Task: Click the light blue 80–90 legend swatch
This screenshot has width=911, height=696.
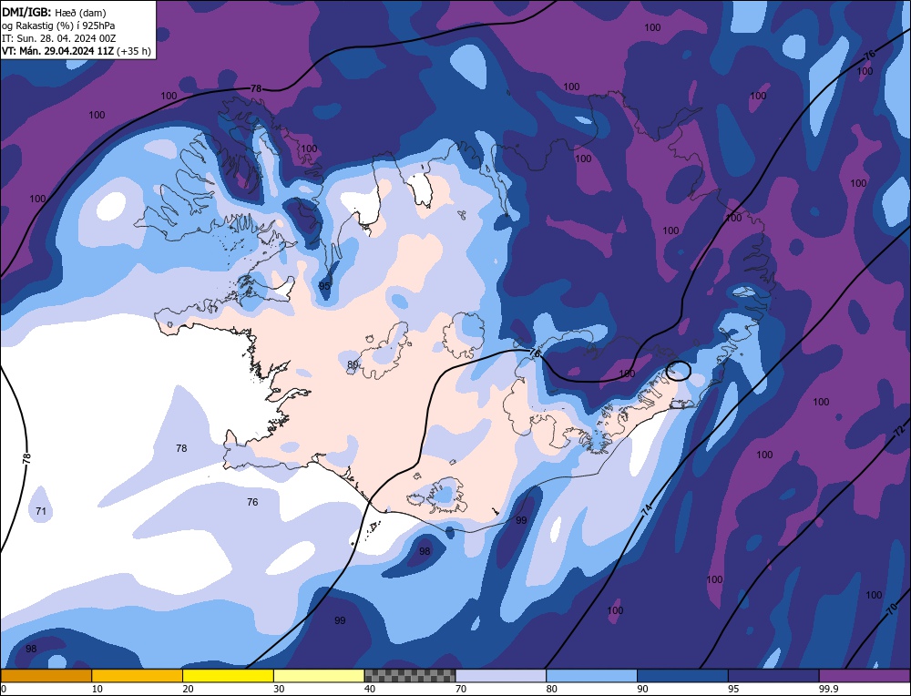Action: (x=591, y=676)
